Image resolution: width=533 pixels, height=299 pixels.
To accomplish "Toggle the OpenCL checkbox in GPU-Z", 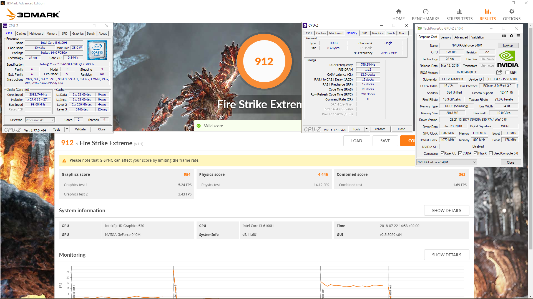I will point(443,153).
